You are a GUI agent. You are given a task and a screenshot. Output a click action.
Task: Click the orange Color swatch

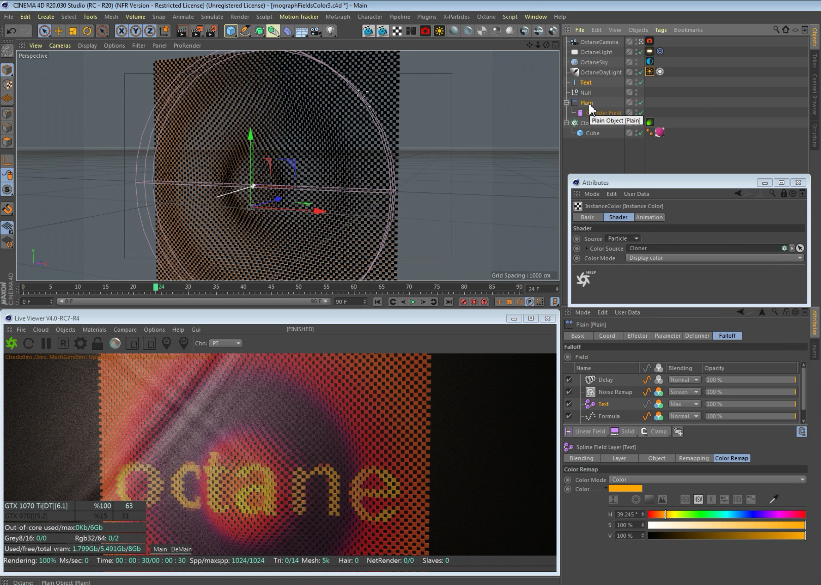tap(625, 489)
